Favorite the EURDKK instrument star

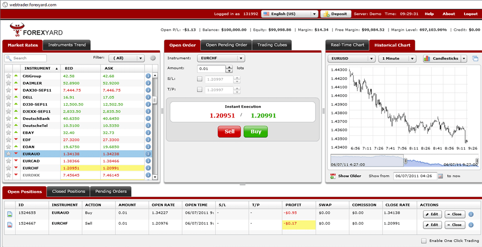(8, 175)
